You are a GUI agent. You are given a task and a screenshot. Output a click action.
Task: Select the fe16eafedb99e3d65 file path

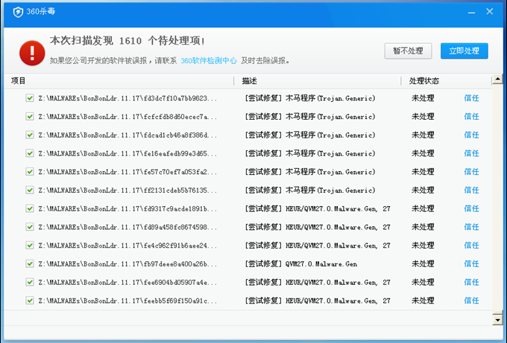click(x=127, y=153)
